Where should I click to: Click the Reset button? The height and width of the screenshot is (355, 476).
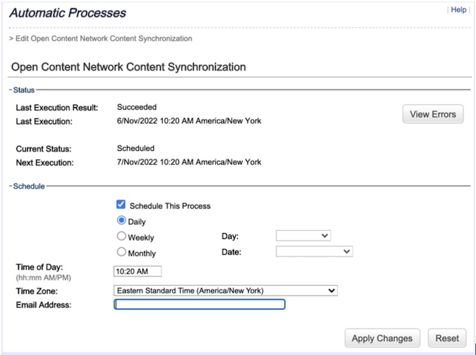(447, 339)
